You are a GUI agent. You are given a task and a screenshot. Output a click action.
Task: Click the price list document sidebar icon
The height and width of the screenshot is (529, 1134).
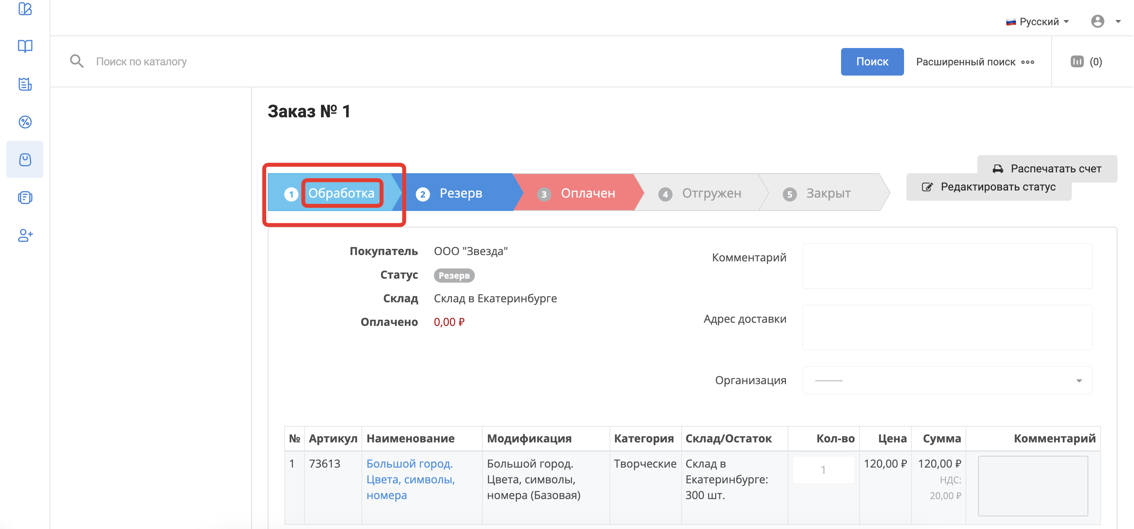(x=25, y=84)
